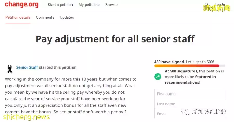Viewport: 234px width, 122px height.
Task: Open the search magnifier icon
Action: (x=206, y=5)
